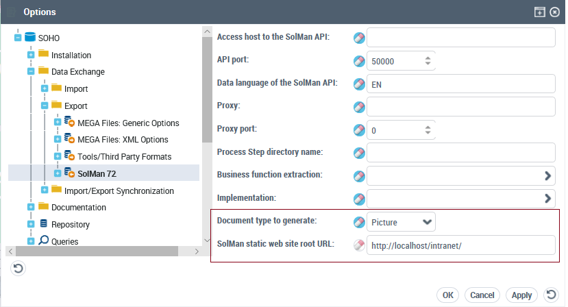This screenshot has height=307, width=568.
Task: Click the eraser icon for Implementation field
Action: [x=359, y=199]
